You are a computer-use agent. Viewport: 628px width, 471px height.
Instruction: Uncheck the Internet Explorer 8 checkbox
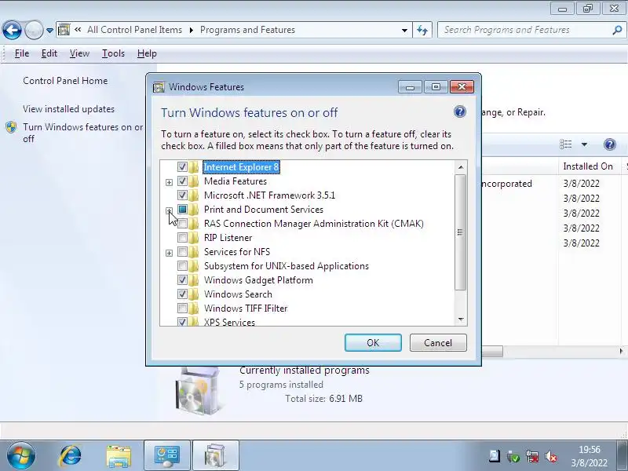point(182,167)
